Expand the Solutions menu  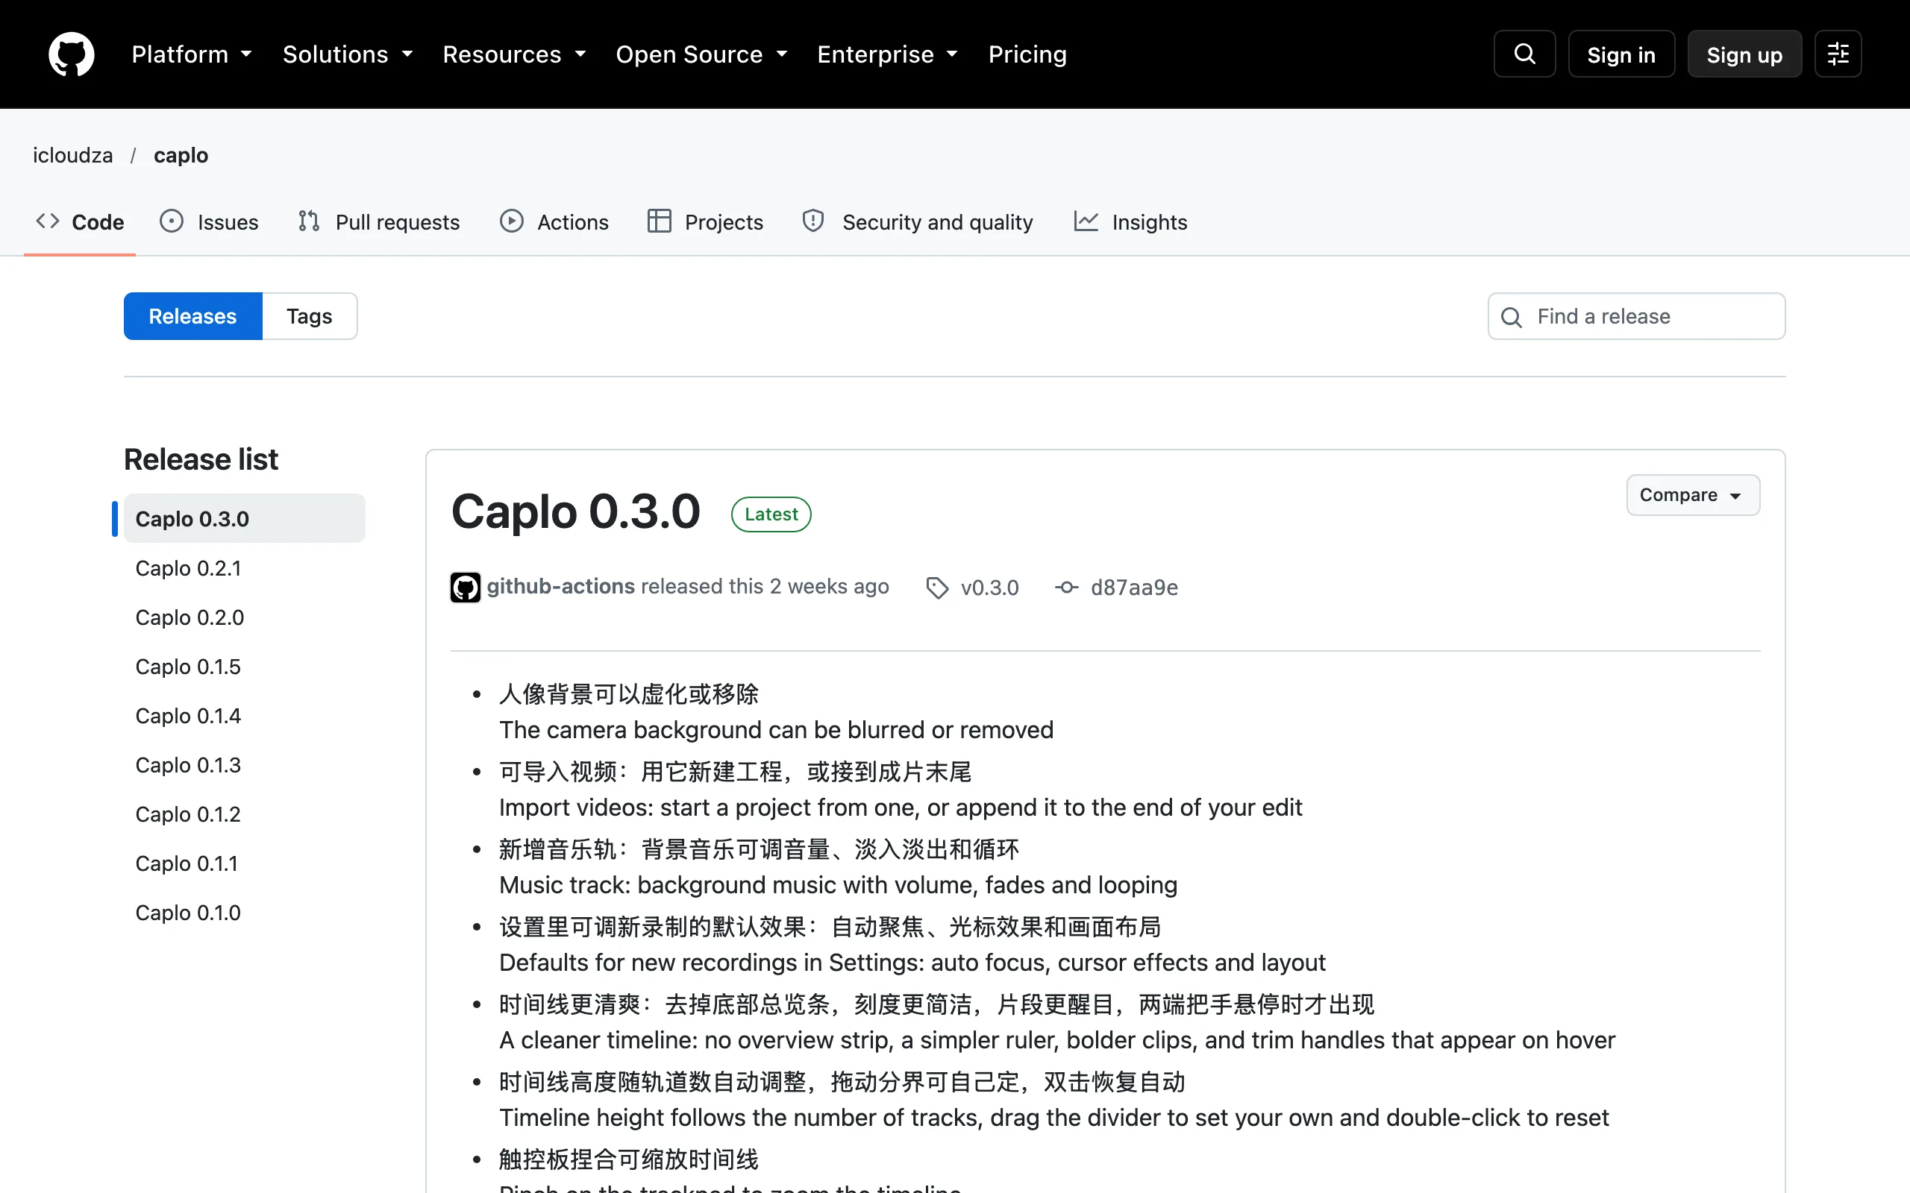(348, 54)
